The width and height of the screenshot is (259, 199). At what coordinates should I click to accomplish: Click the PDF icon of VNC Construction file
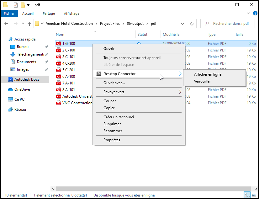59,103
